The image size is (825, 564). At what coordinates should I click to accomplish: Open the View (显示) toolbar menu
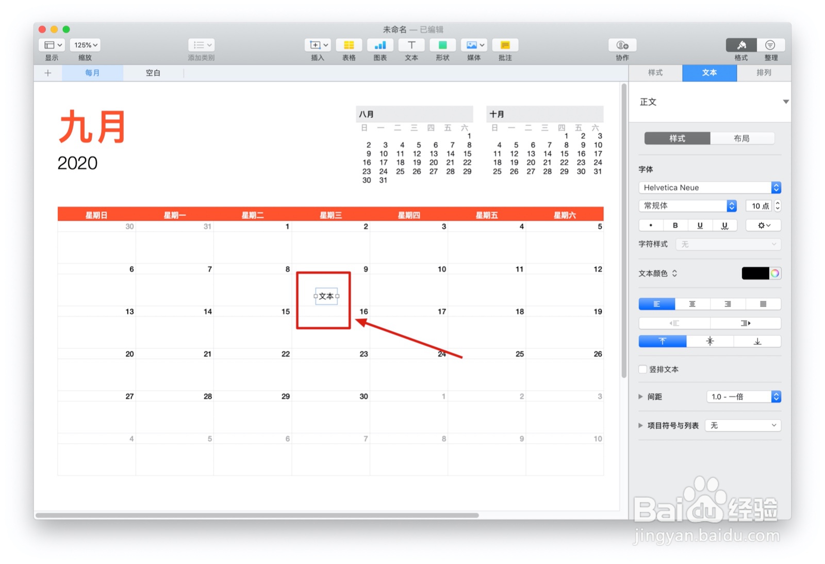[52, 45]
